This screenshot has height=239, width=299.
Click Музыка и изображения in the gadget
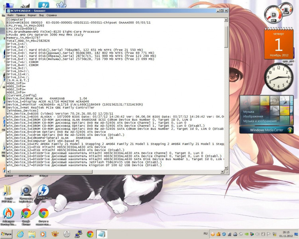[x=260, y=121]
